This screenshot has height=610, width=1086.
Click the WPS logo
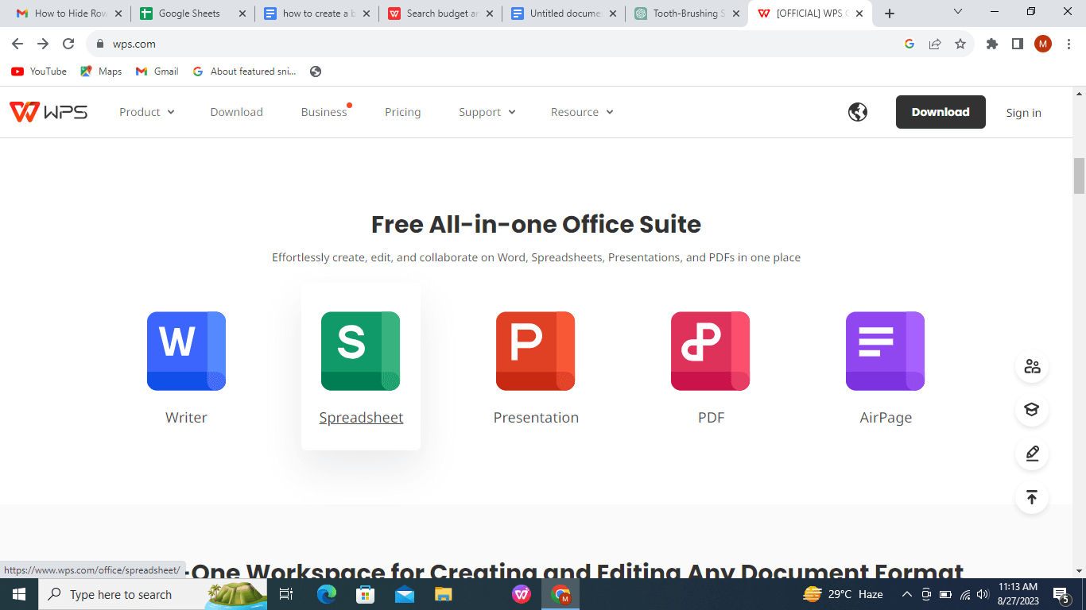click(48, 111)
